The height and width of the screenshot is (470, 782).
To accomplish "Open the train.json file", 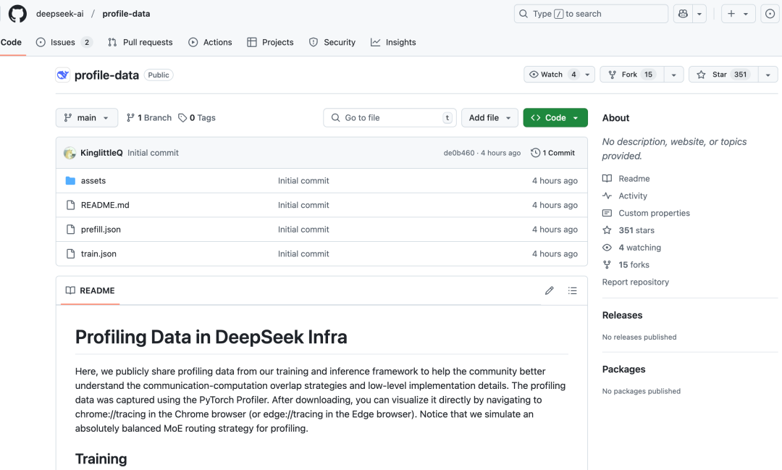I will [98, 254].
